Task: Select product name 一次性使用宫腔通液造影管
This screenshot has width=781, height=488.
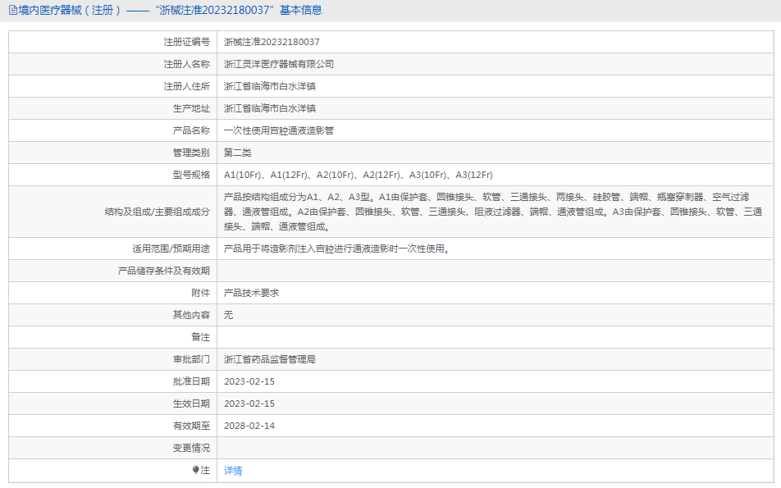Action: tap(279, 130)
